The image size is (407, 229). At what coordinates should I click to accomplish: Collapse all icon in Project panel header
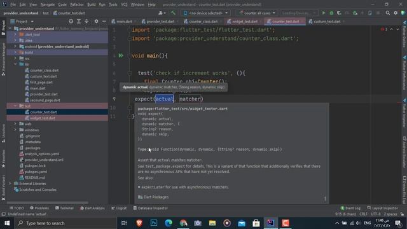86,21
